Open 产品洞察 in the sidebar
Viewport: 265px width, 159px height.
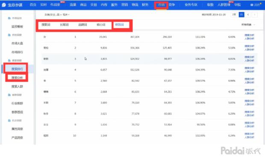17,137
